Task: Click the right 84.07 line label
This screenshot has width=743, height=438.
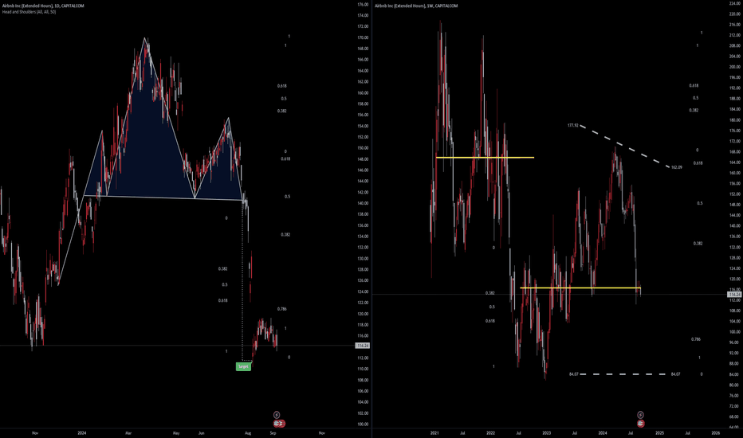Action: pos(676,374)
